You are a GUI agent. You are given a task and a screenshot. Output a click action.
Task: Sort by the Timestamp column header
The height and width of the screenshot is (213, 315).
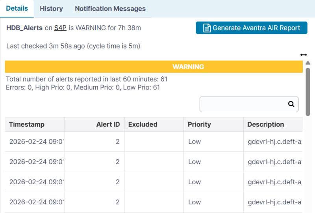(x=35, y=124)
